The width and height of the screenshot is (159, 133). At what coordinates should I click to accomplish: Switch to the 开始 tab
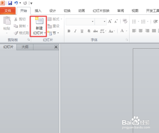[x=24, y=11]
